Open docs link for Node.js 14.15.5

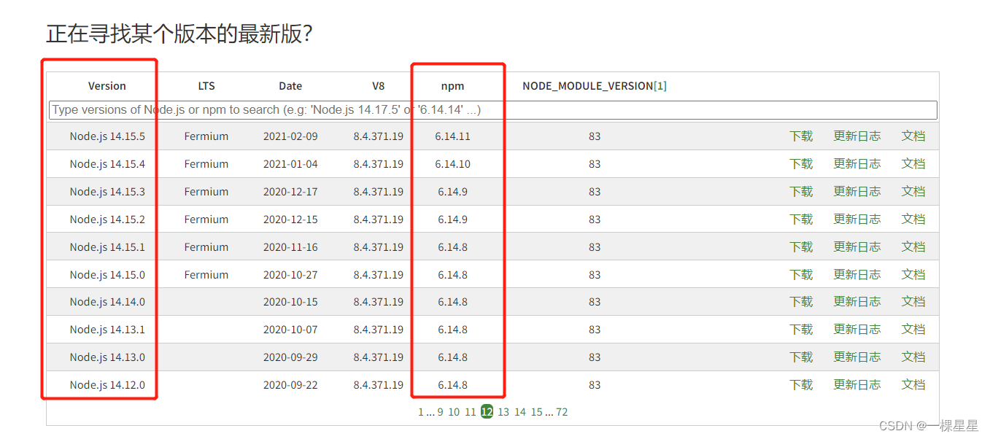[x=913, y=136]
